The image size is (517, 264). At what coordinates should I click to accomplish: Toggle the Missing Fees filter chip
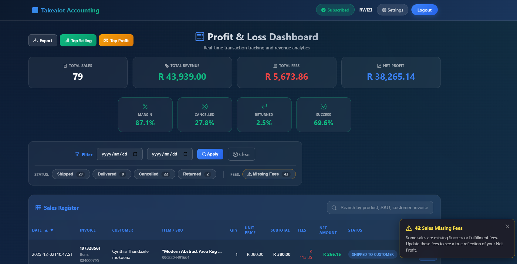point(269,174)
